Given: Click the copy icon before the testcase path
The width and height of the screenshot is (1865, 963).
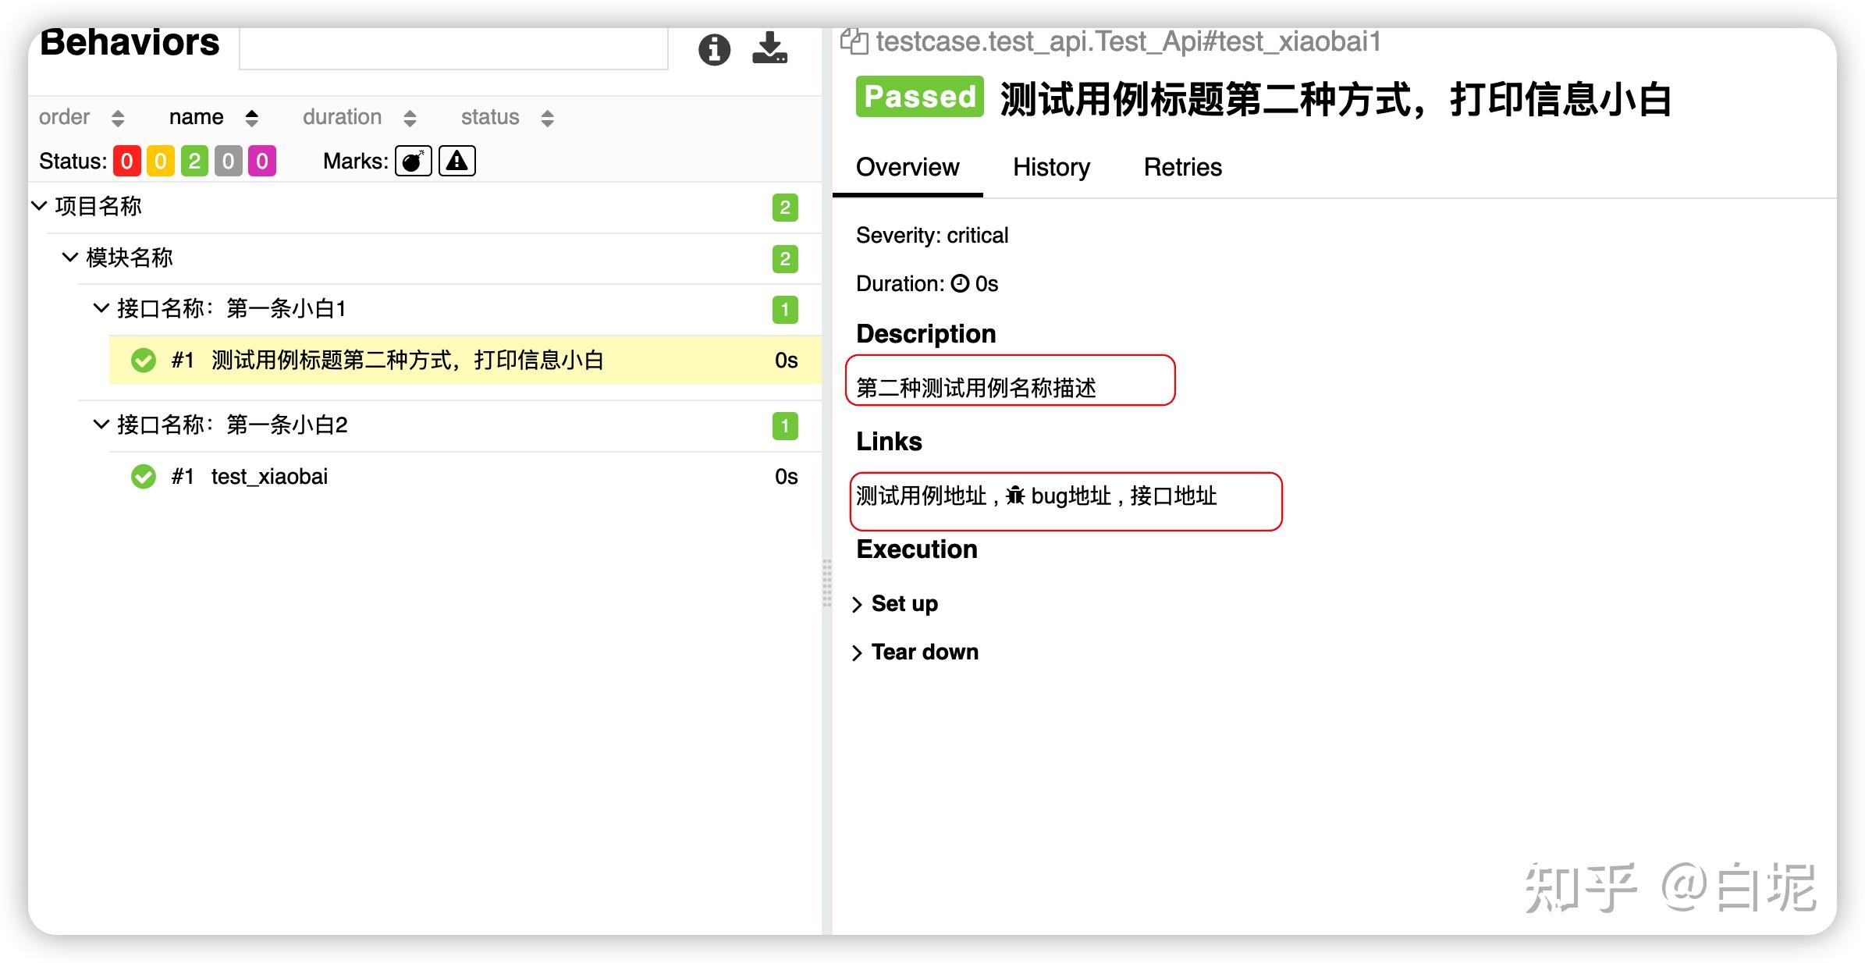Looking at the screenshot, I should (x=854, y=41).
